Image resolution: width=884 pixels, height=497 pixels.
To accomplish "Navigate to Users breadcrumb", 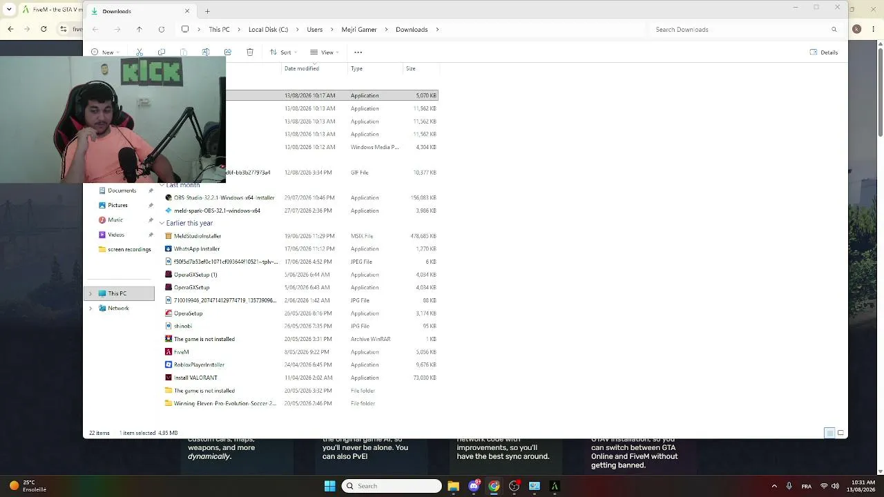I will click(x=315, y=30).
